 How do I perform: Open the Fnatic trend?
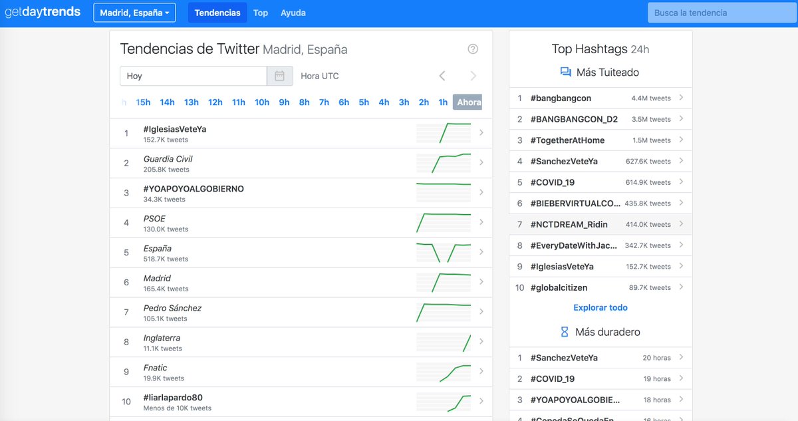pos(155,368)
